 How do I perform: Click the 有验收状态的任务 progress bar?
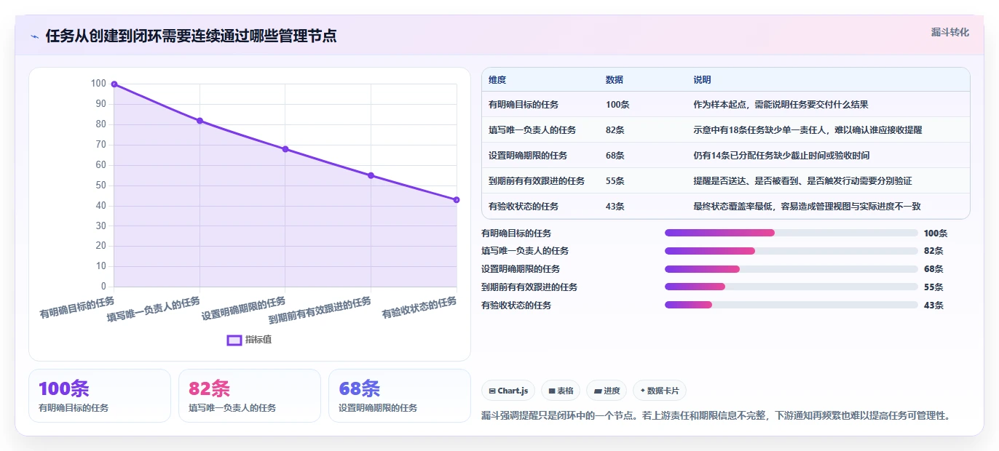pyautogui.click(x=791, y=305)
